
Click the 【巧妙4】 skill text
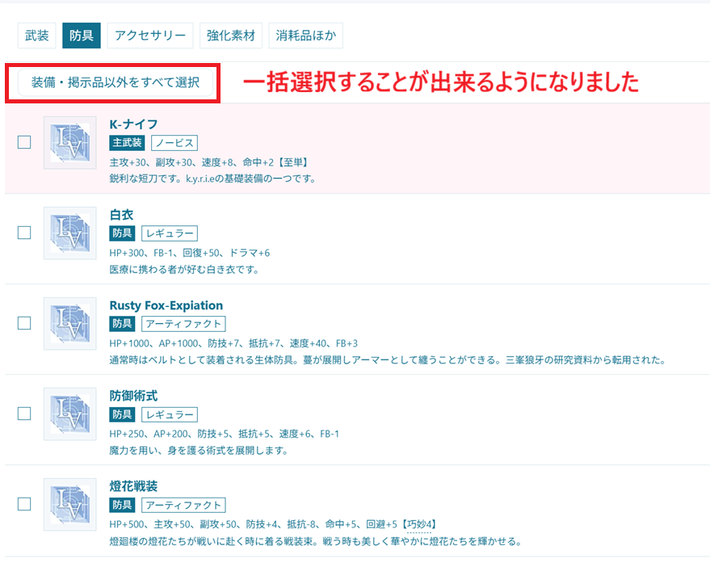[x=419, y=524]
